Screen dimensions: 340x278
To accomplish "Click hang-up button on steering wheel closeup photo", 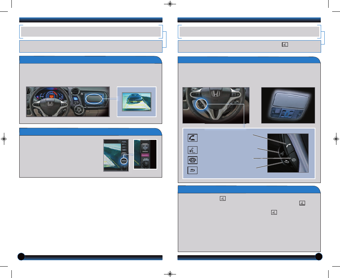I will pyautogui.click(x=294, y=160).
